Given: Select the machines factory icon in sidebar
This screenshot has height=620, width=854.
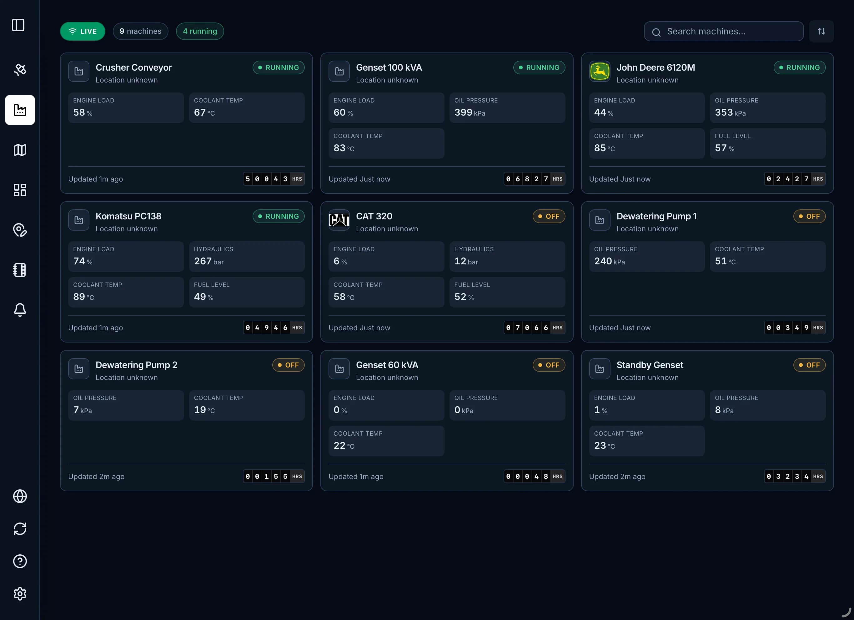Looking at the screenshot, I should [20, 110].
